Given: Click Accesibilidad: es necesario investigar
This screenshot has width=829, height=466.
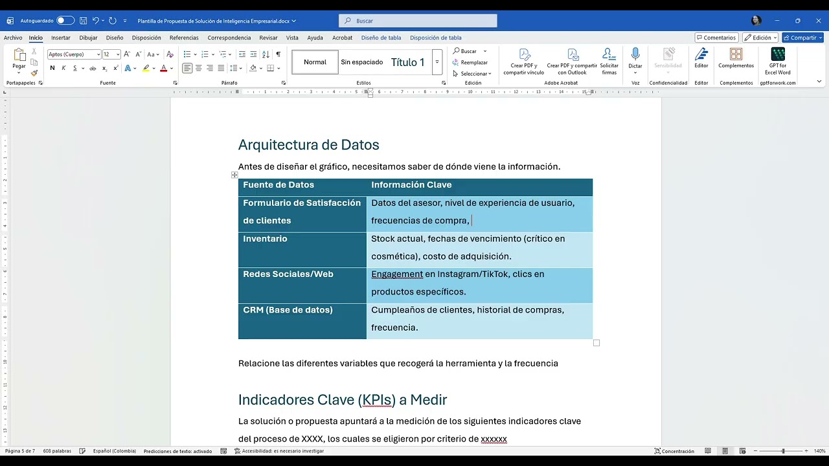Looking at the screenshot, I should point(279,451).
